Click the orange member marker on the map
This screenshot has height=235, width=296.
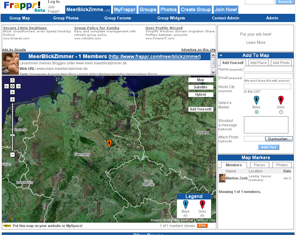click(109, 144)
